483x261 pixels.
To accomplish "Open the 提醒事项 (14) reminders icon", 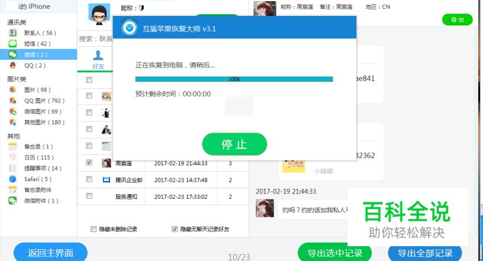I will coord(12,168).
